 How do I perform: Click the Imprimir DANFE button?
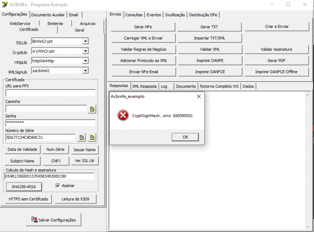210,60
